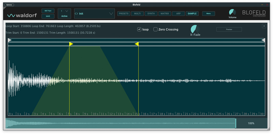Click the 20 s ruler mark

click(x=179, y=114)
